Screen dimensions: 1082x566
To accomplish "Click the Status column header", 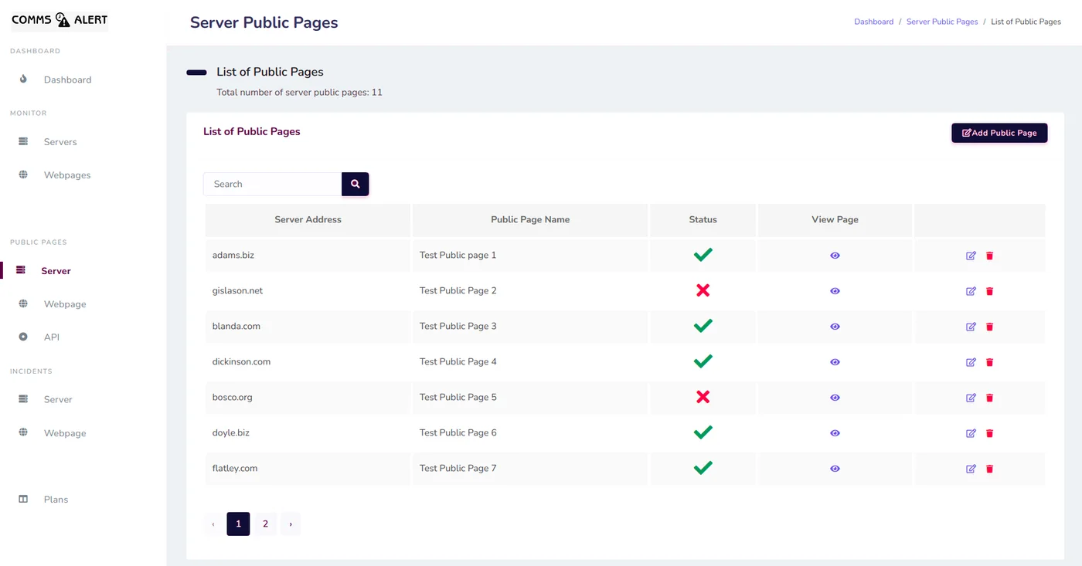I will (703, 219).
